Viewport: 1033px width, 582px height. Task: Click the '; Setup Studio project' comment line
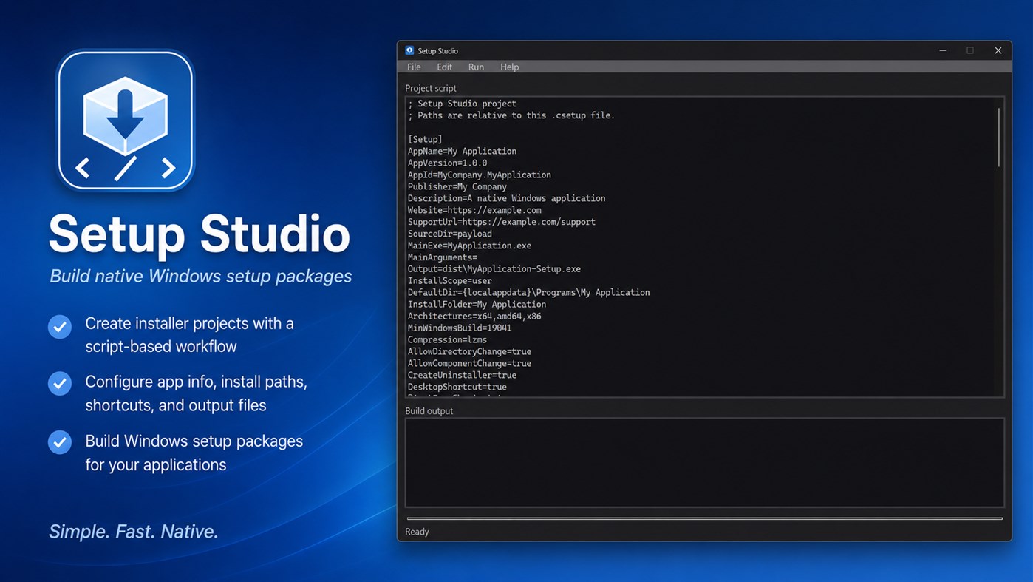point(463,104)
